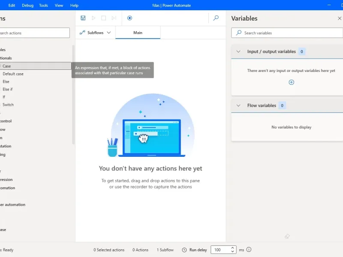Click the Stop flow square icon

104,18
